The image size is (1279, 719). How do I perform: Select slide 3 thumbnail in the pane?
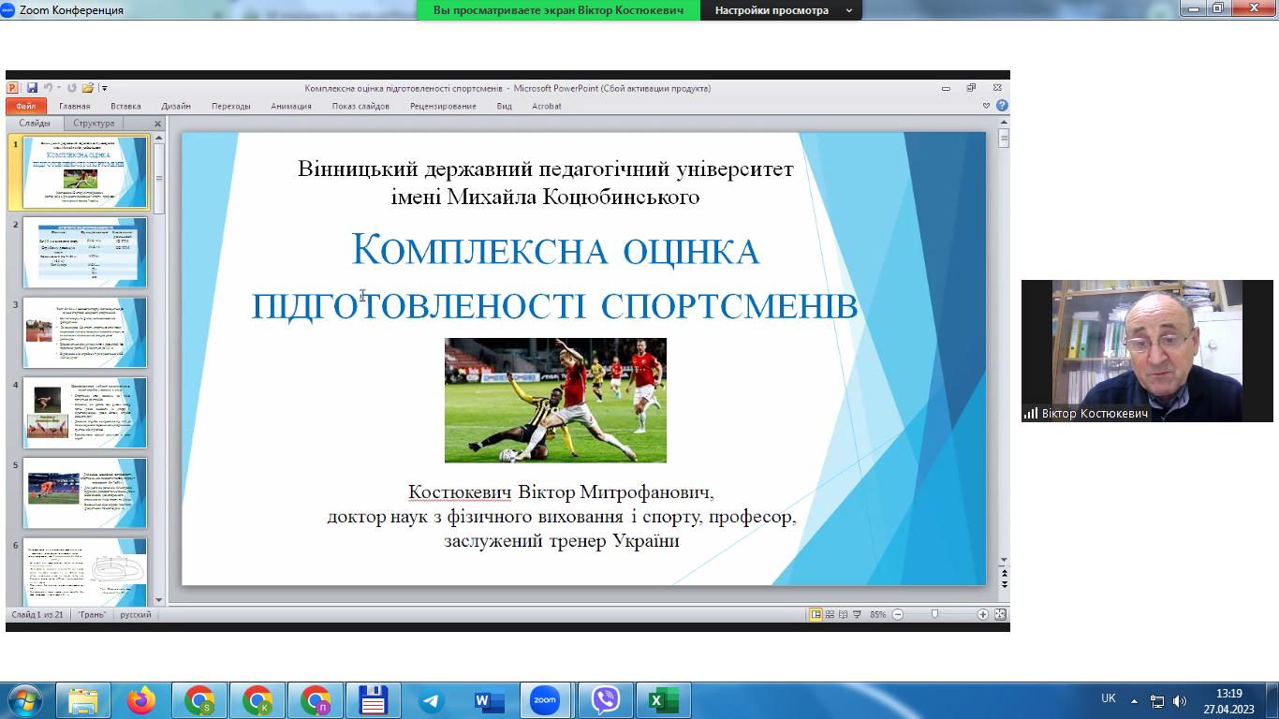coord(85,332)
